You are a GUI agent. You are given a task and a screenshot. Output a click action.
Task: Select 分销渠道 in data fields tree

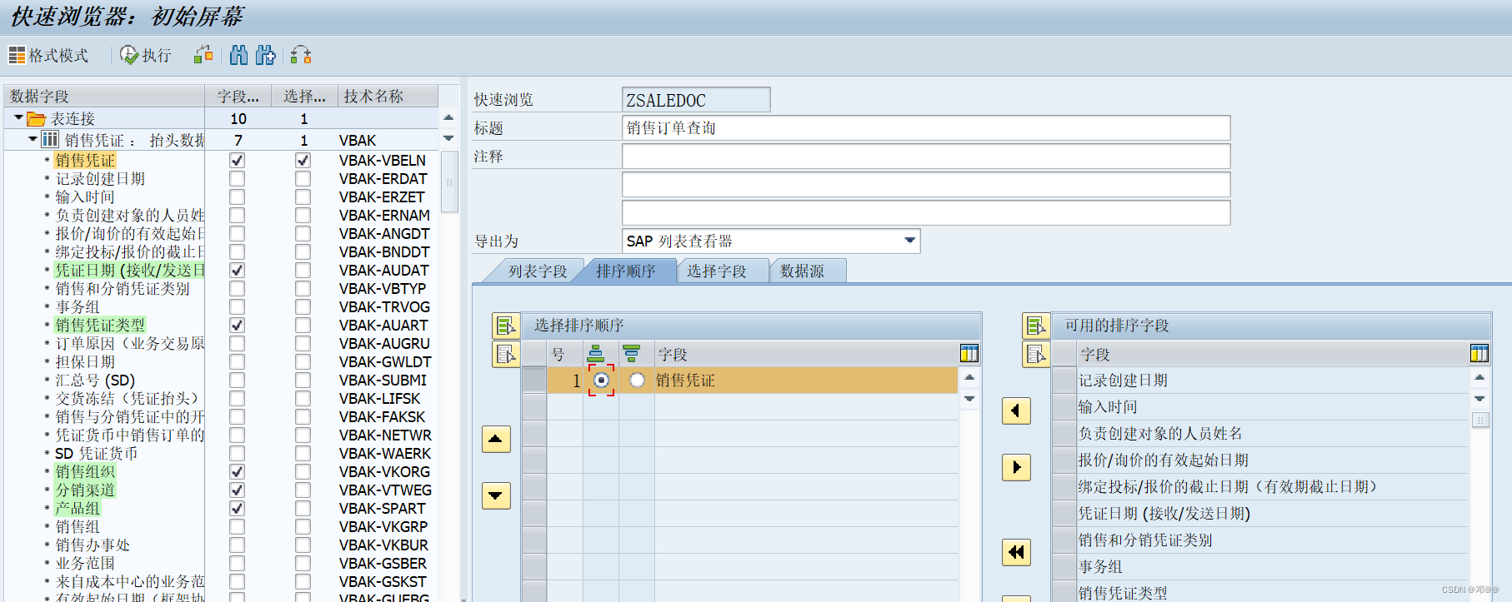tap(85, 490)
